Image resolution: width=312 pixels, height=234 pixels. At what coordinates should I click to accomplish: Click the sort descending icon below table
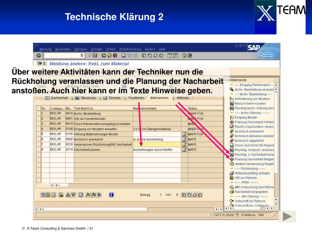tap(73, 195)
